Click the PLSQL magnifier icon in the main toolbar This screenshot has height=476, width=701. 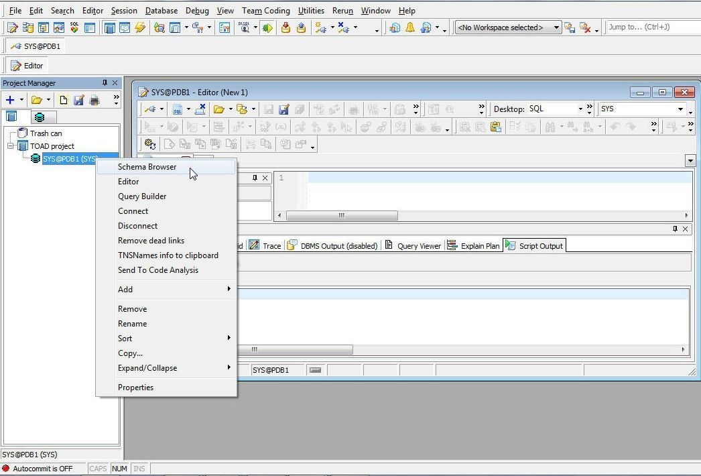[245, 27]
